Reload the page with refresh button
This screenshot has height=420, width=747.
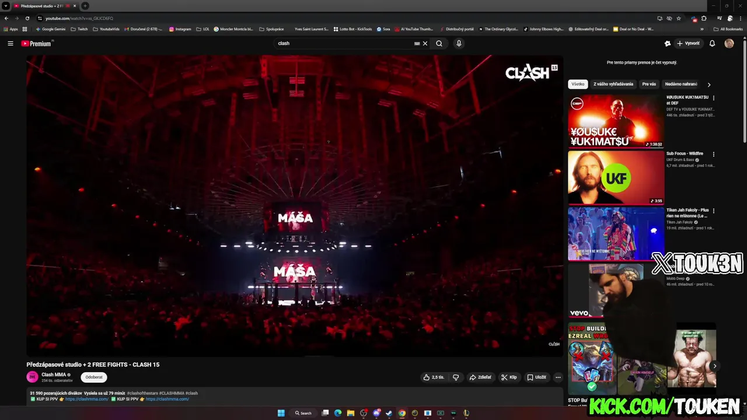[27, 18]
